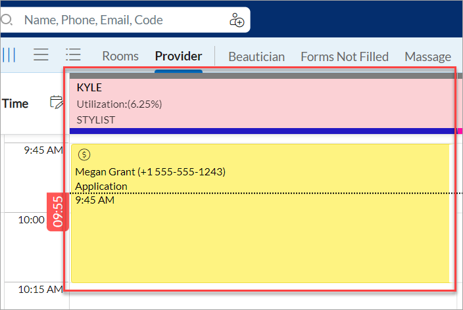Viewport: 463px width, 310px height.
Task: Click the dollar payment icon on appointment
Action: 84,154
